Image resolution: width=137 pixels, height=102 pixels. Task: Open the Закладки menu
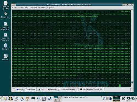coord(33,8)
